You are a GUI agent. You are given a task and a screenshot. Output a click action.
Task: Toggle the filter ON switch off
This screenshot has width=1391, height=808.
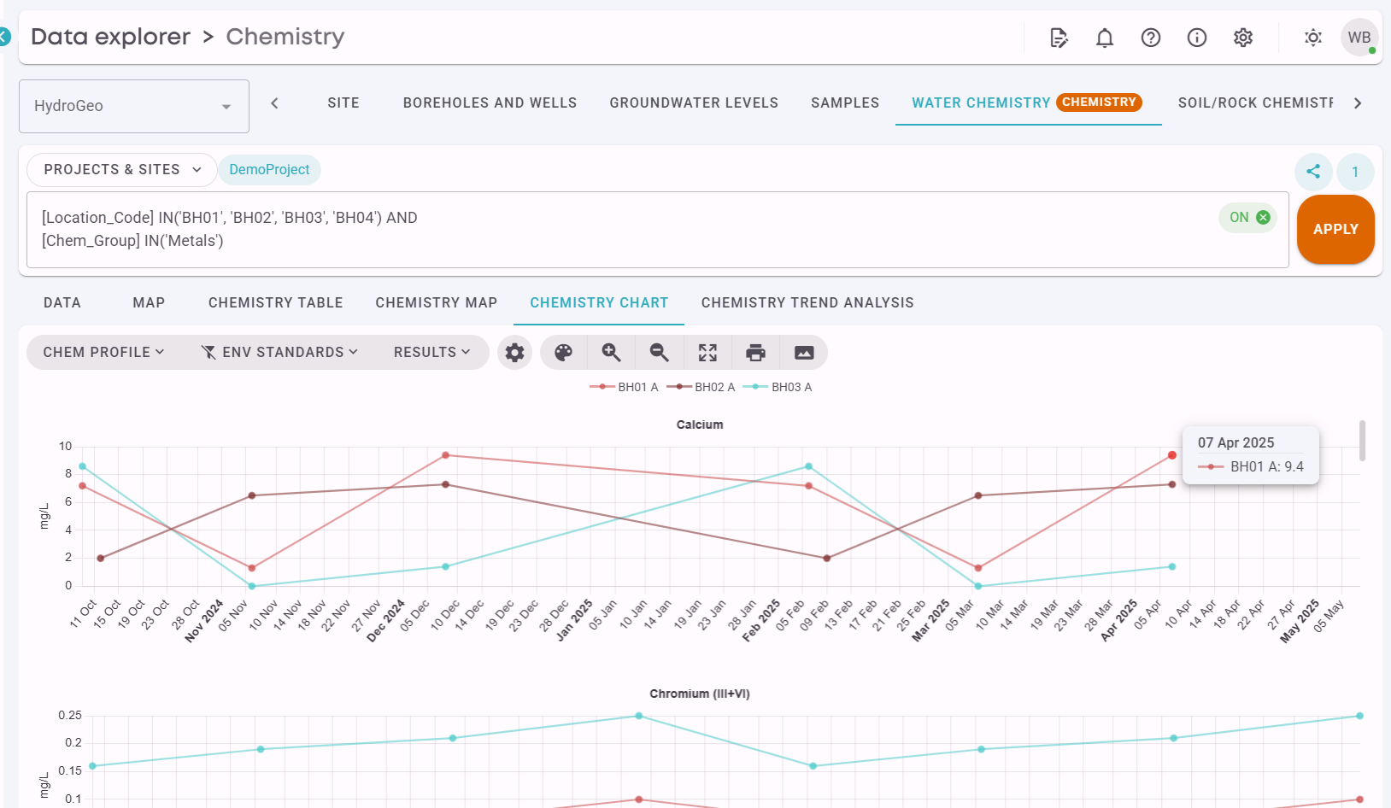click(x=1248, y=218)
